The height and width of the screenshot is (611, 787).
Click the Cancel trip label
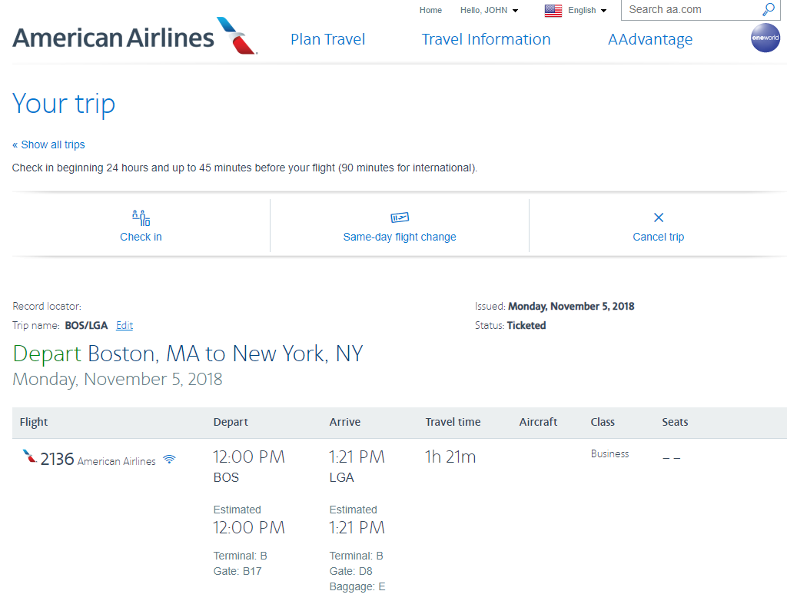tap(659, 237)
